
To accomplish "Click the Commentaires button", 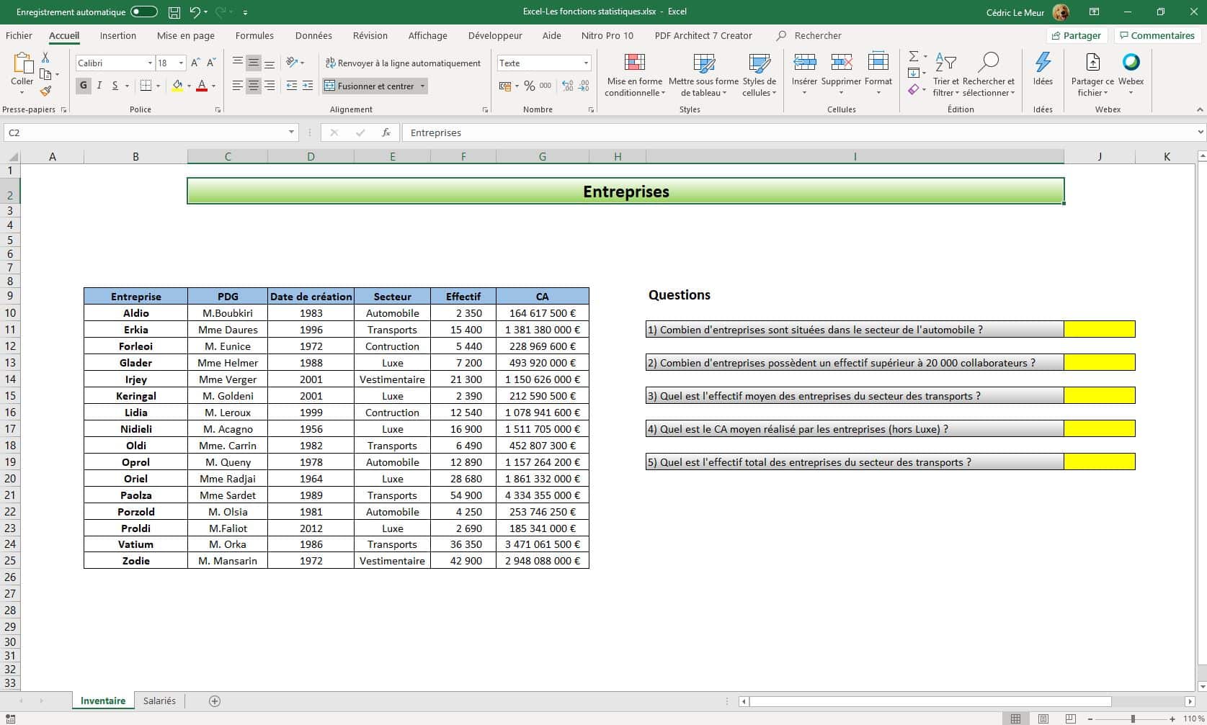I will tap(1157, 35).
